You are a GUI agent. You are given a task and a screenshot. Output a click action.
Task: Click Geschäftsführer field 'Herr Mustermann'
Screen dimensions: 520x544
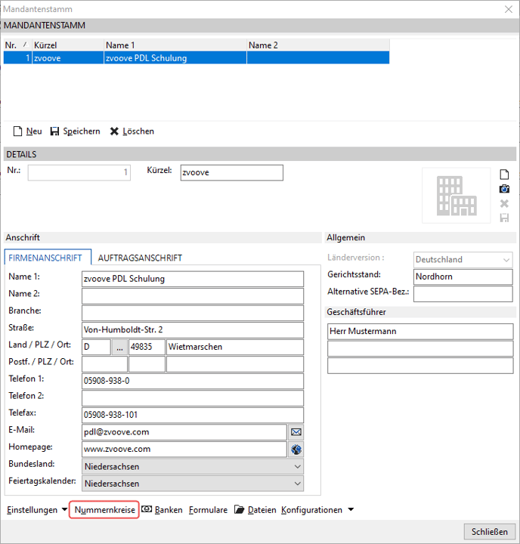pyautogui.click(x=420, y=332)
